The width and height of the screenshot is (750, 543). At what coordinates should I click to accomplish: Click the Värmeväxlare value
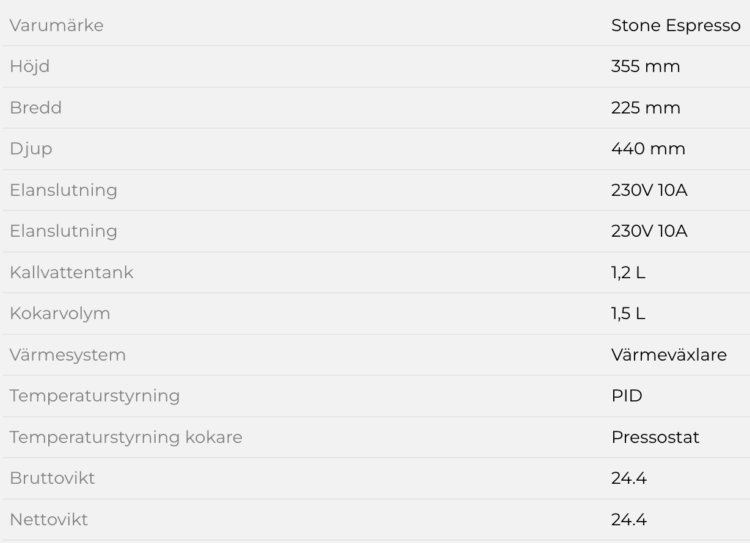tap(669, 354)
